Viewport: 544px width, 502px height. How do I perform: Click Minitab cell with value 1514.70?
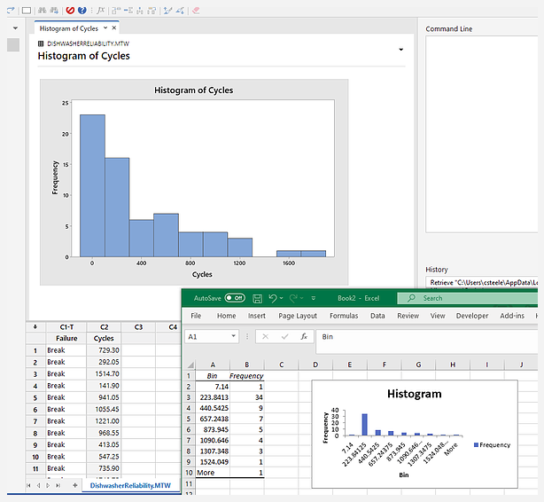pyautogui.click(x=104, y=373)
